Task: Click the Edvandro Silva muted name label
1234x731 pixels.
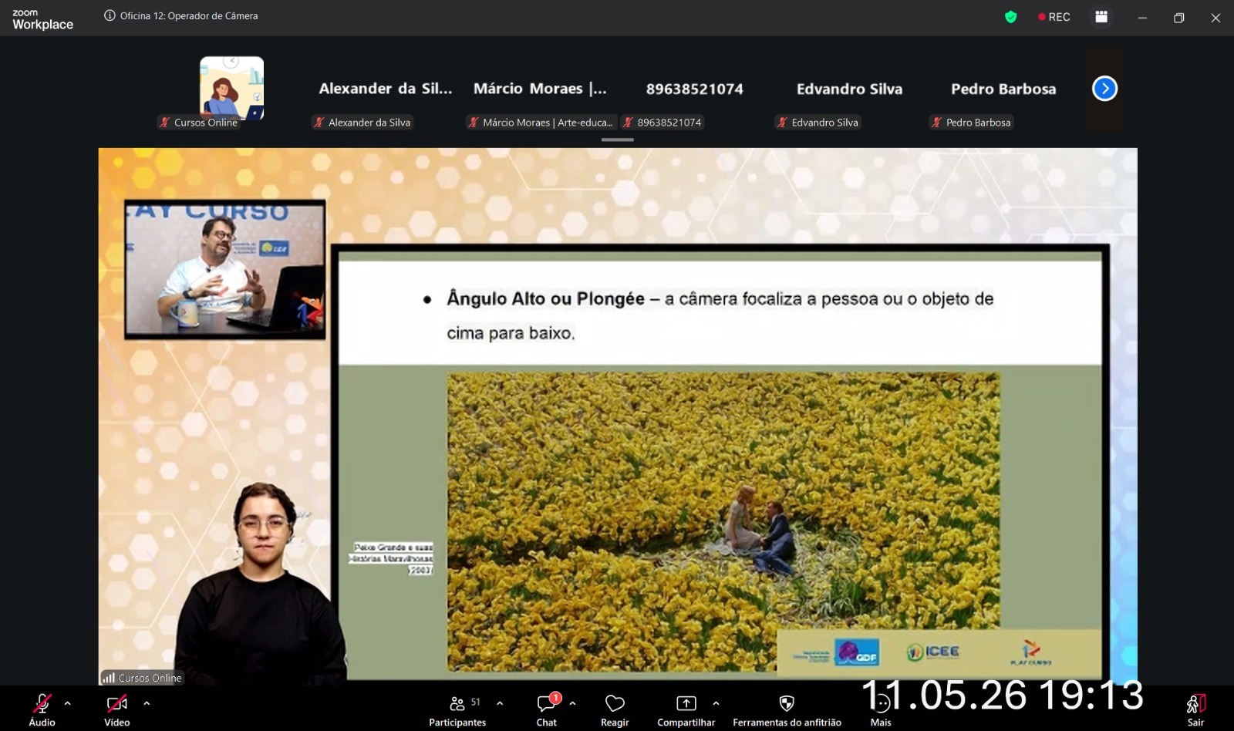Action: point(818,122)
